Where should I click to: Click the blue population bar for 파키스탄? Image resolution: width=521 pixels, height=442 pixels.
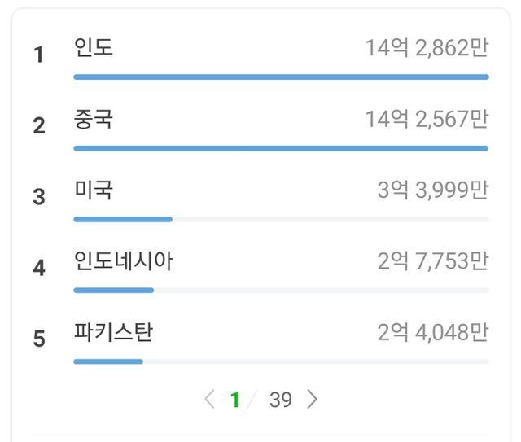[108, 361]
